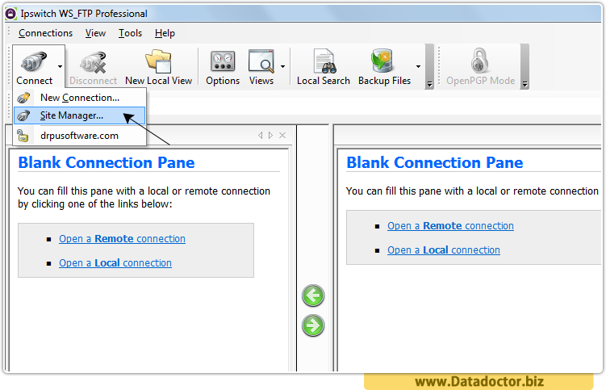Expand the Backup Files dropdown arrow

418,66
